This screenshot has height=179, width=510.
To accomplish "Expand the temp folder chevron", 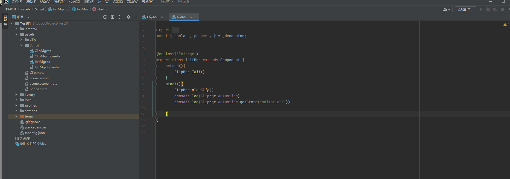I will pos(16,116).
